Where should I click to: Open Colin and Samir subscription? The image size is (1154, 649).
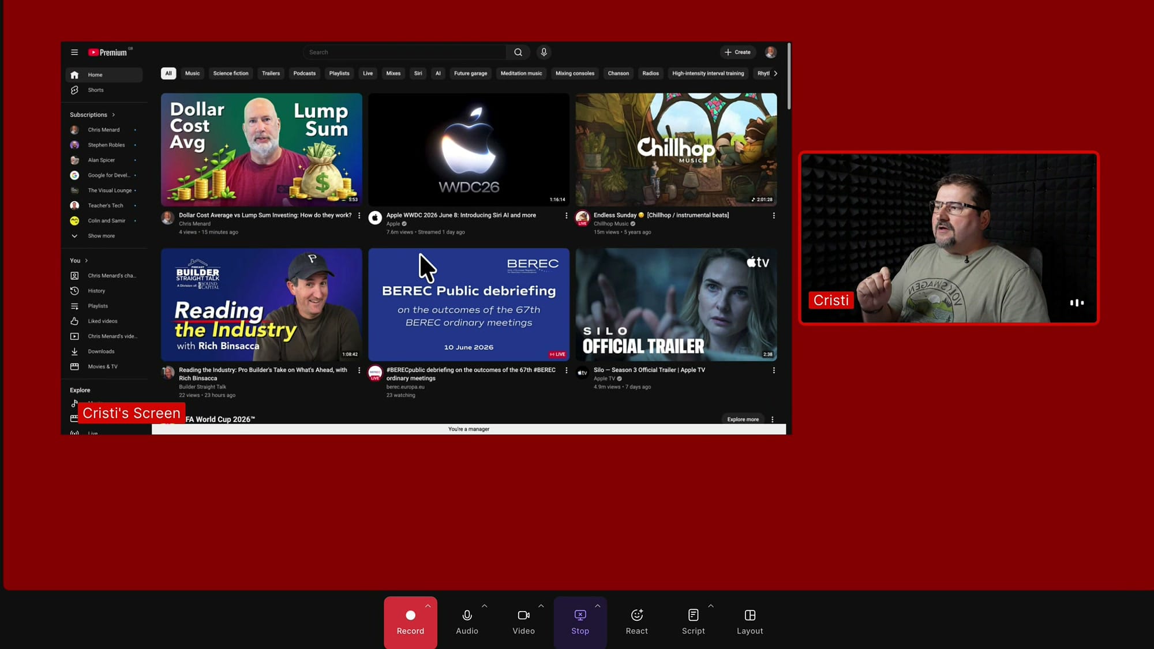click(x=104, y=221)
